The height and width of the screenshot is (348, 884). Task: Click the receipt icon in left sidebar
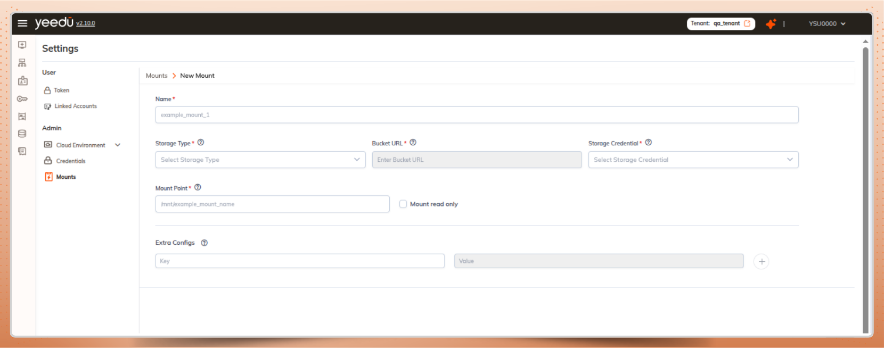coord(22,152)
